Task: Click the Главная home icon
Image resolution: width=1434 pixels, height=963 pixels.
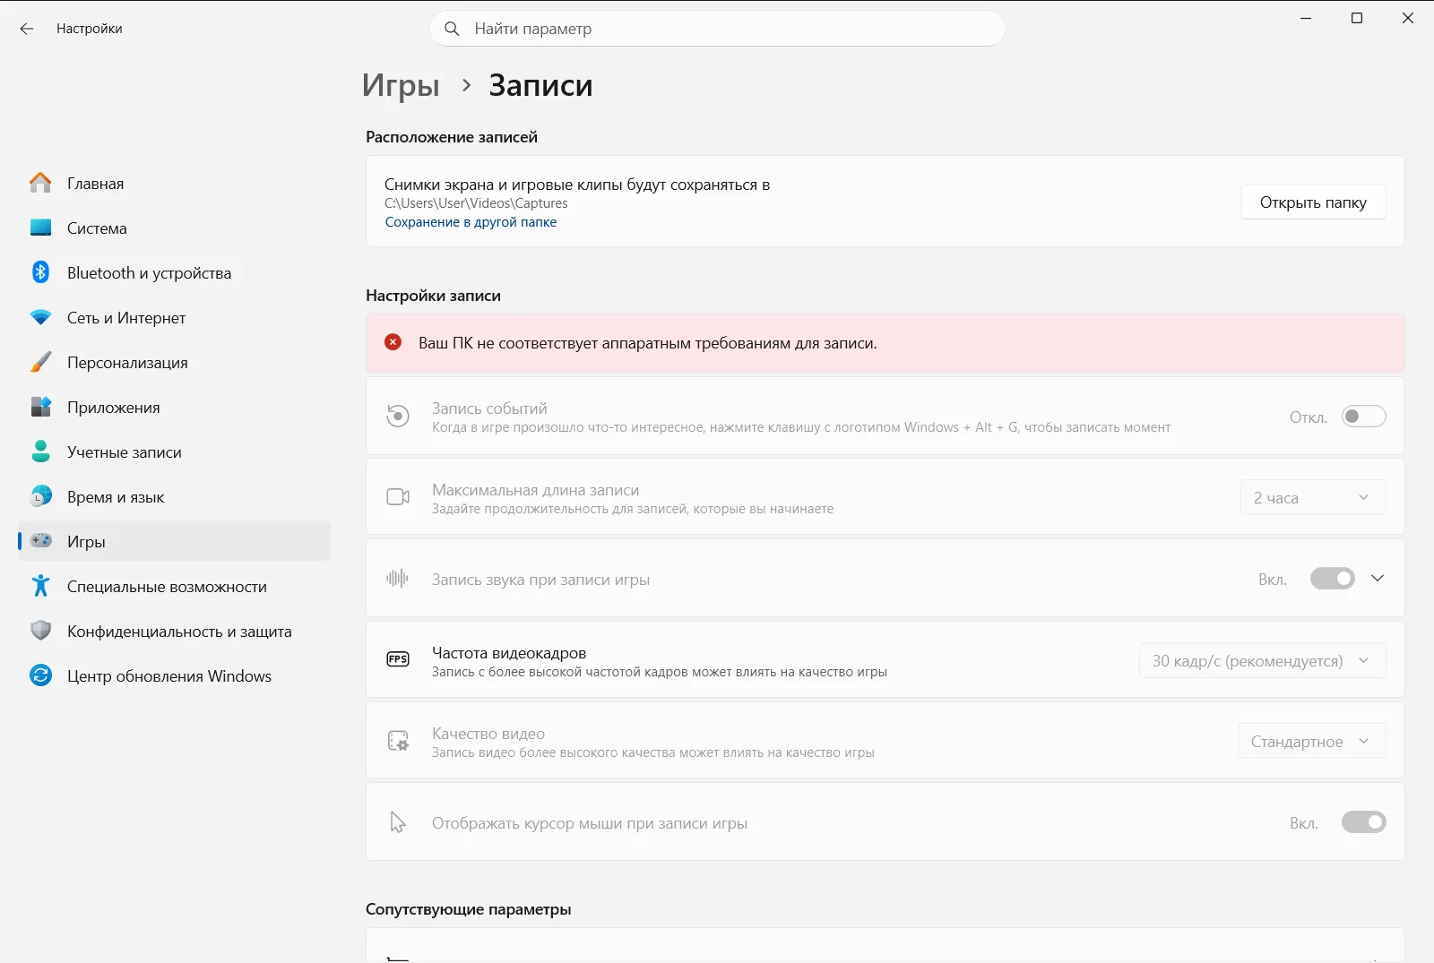Action: click(x=40, y=183)
